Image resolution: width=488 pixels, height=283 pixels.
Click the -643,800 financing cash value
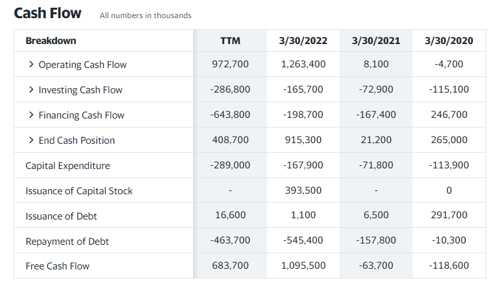pyautogui.click(x=230, y=115)
